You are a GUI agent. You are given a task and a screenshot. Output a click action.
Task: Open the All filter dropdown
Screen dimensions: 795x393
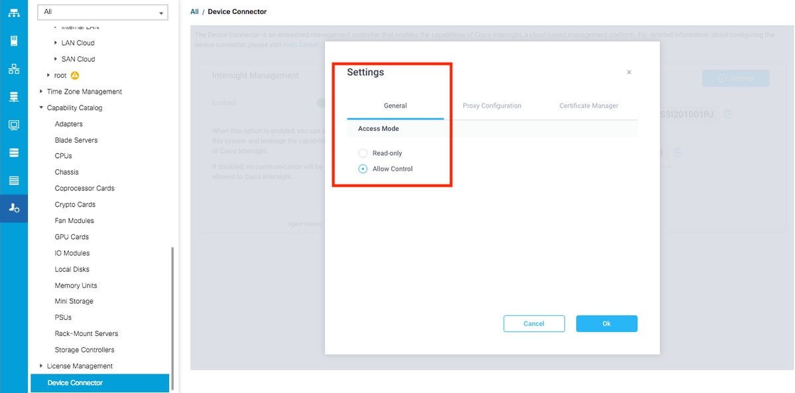pos(103,12)
